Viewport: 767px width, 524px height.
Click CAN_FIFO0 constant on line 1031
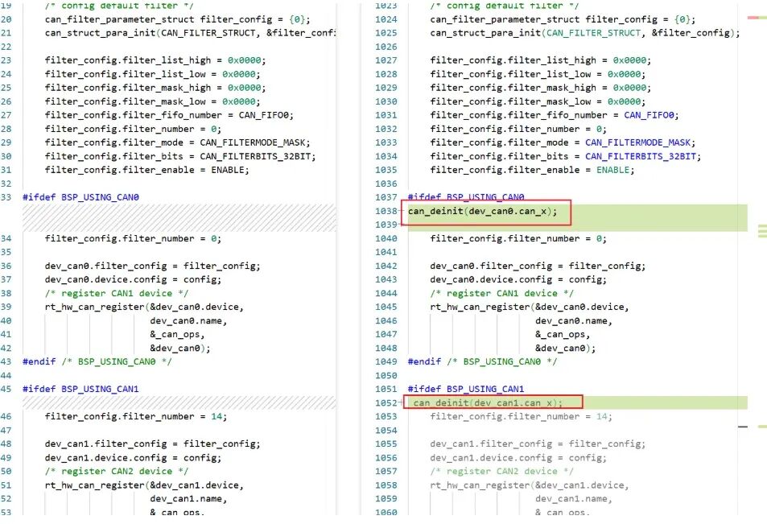tap(649, 115)
